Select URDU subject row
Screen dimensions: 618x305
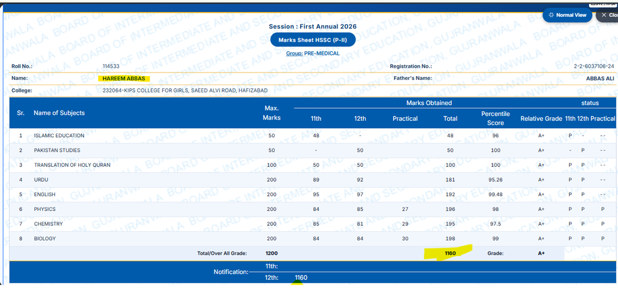pos(312,180)
